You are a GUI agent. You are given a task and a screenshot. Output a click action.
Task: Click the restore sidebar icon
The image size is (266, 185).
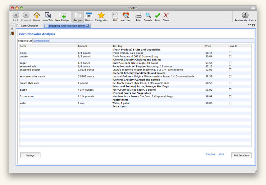[12, 29]
